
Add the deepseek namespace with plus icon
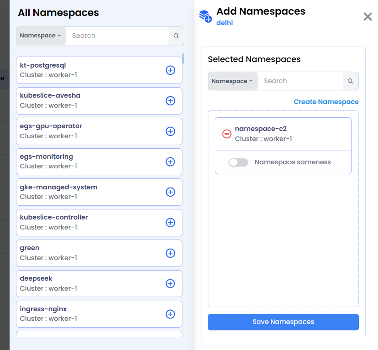coord(170,284)
